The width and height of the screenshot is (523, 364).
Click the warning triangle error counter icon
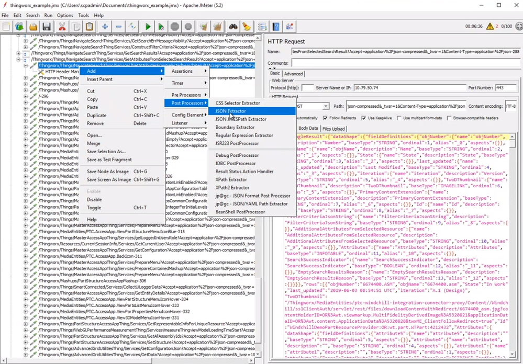pyautogui.click(x=491, y=26)
